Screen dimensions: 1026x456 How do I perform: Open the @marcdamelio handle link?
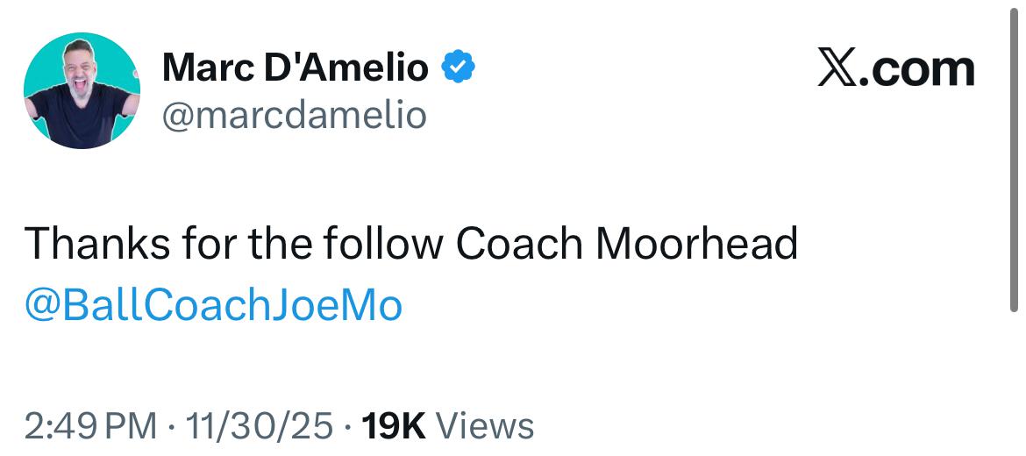pos(294,114)
